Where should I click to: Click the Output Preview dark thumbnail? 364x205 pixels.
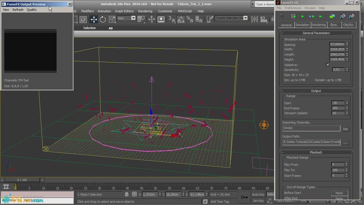pyautogui.click(x=30, y=51)
